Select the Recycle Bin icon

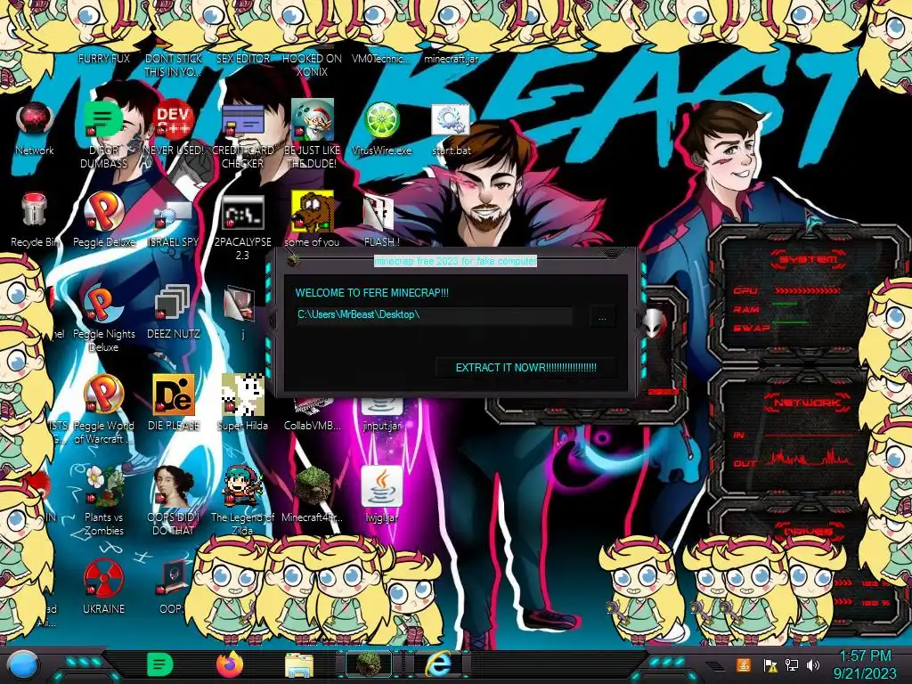pyautogui.click(x=35, y=210)
